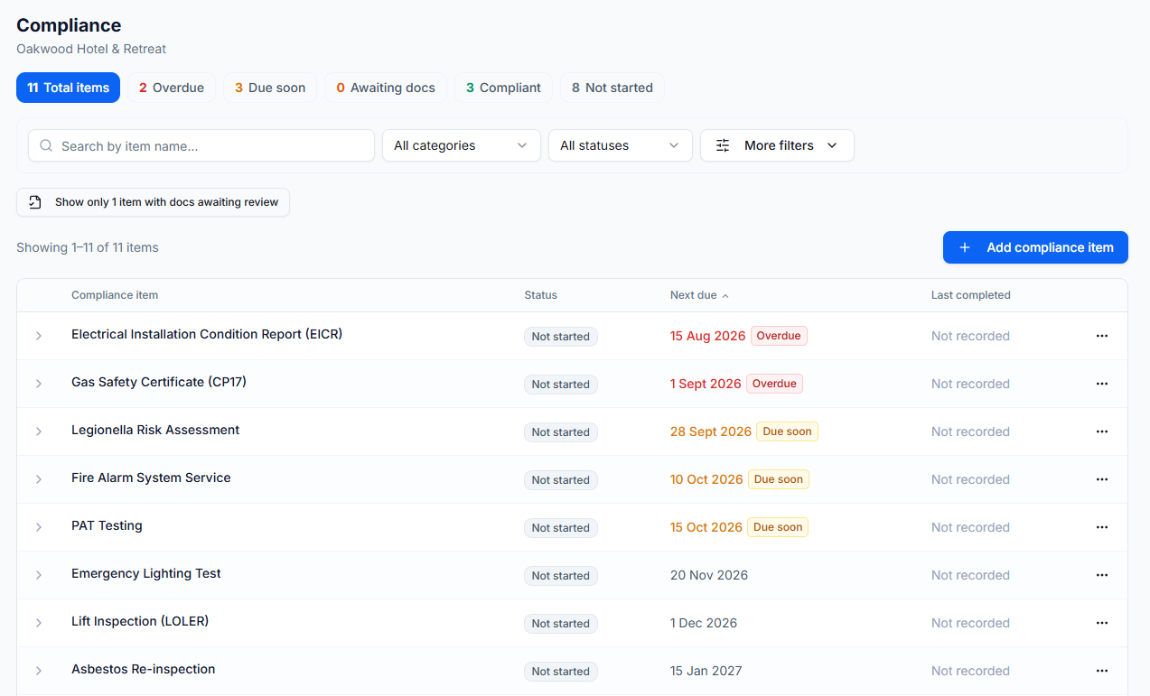Image resolution: width=1150 pixels, height=696 pixels.
Task: Click the document icon on awaiting review button
Action: (35, 202)
